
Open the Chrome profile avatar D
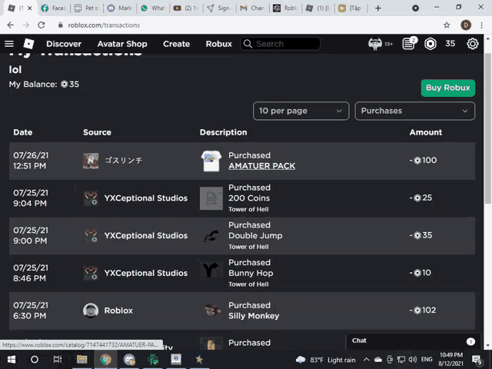coord(466,25)
